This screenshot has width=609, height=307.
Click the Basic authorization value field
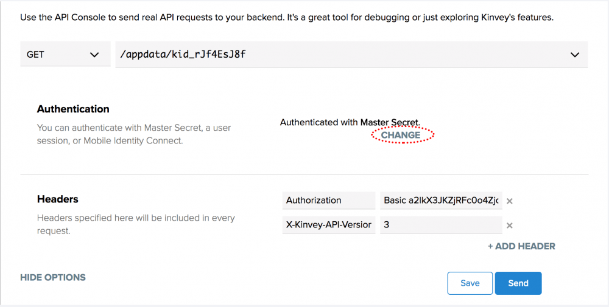click(441, 201)
